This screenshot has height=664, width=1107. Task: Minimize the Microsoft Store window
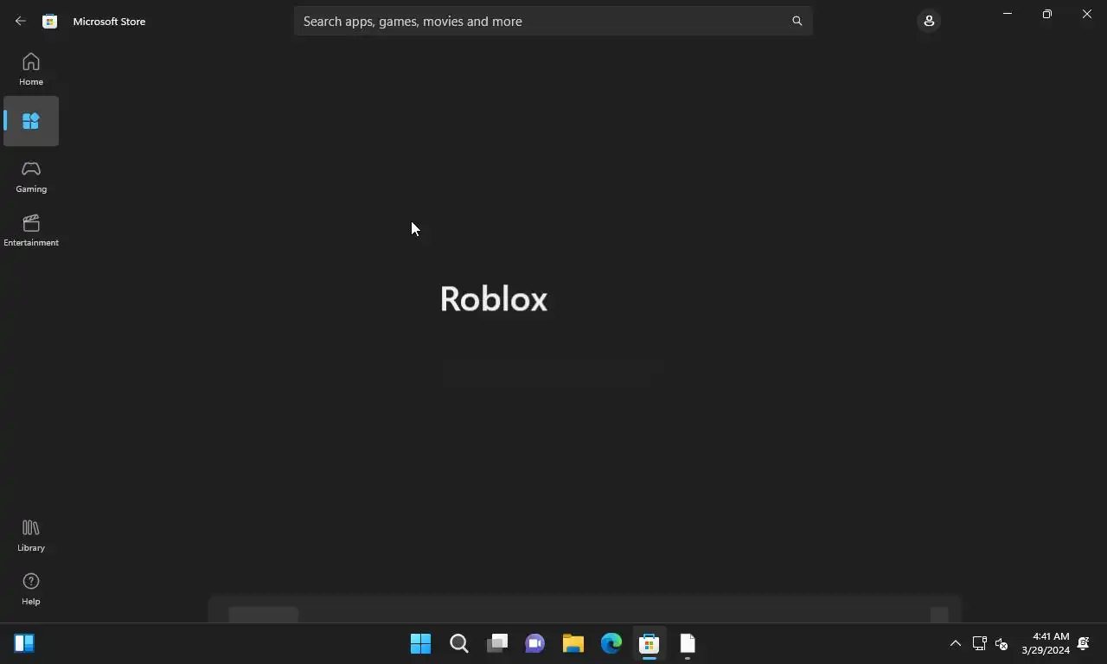[x=1008, y=14]
